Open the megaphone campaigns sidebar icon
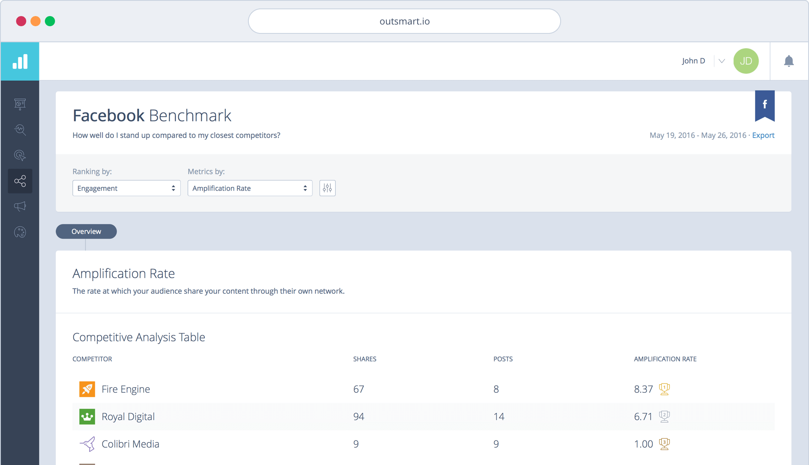This screenshot has width=809, height=465. [20, 206]
